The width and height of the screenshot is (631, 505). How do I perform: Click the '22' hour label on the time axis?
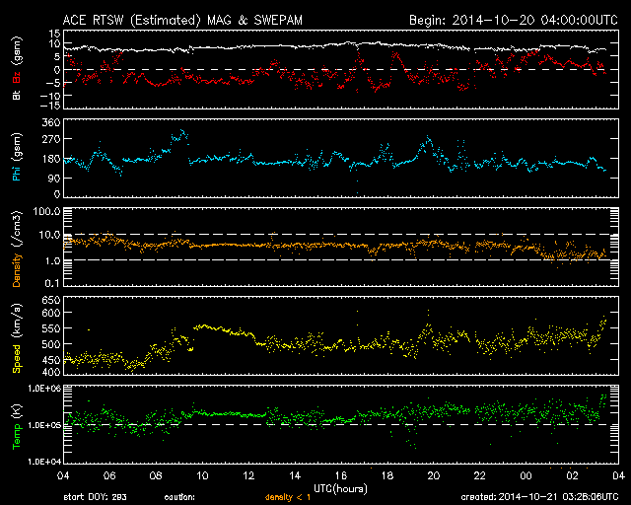[x=480, y=475]
